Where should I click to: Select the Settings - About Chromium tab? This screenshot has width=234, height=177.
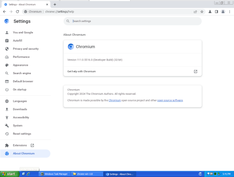click(26, 5)
